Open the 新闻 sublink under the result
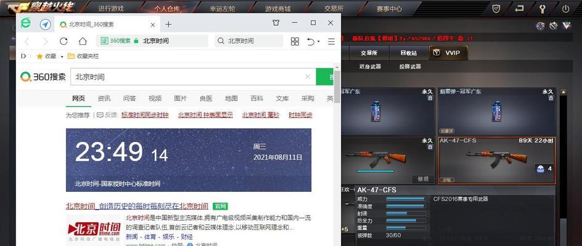The image size is (582, 246). (x=132, y=236)
